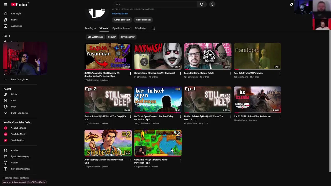Screen dimensions: 331x186
Task: Select Son yüklenenler filter chip
Action: click(95, 37)
